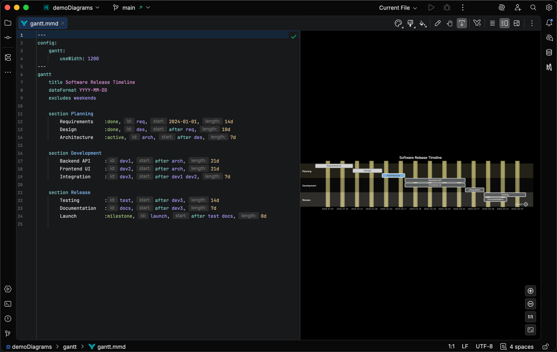The height and width of the screenshot is (352, 557).
Task: Reset preview zoom with the 1:1 button
Action: 531,317
